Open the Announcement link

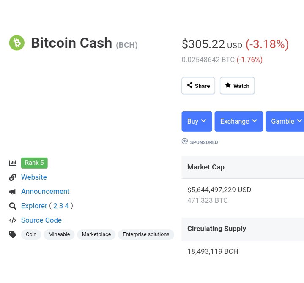45,192
